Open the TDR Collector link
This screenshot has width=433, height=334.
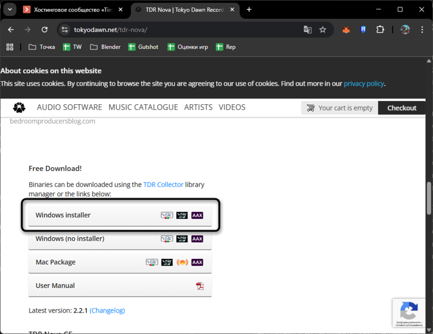tap(163, 184)
